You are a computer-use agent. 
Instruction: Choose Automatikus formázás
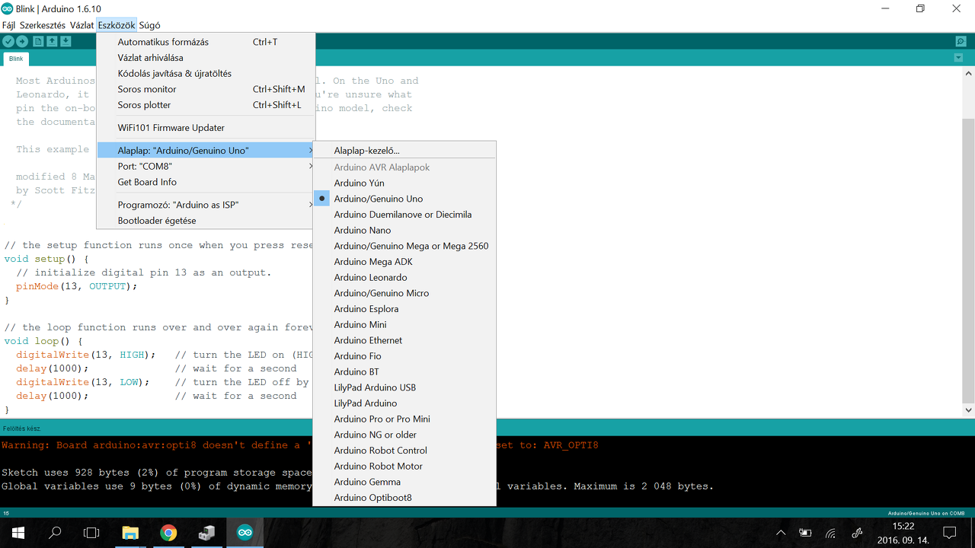tap(206, 42)
